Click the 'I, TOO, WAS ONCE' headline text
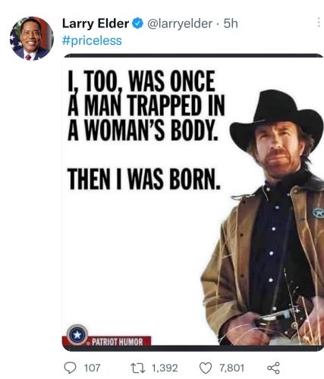 [x=142, y=81]
